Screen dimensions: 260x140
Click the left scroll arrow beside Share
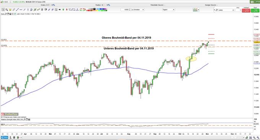(x=21, y=137)
